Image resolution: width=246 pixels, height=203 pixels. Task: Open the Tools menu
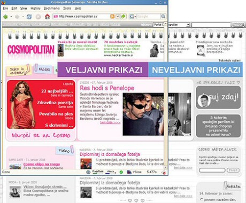point(67,9)
